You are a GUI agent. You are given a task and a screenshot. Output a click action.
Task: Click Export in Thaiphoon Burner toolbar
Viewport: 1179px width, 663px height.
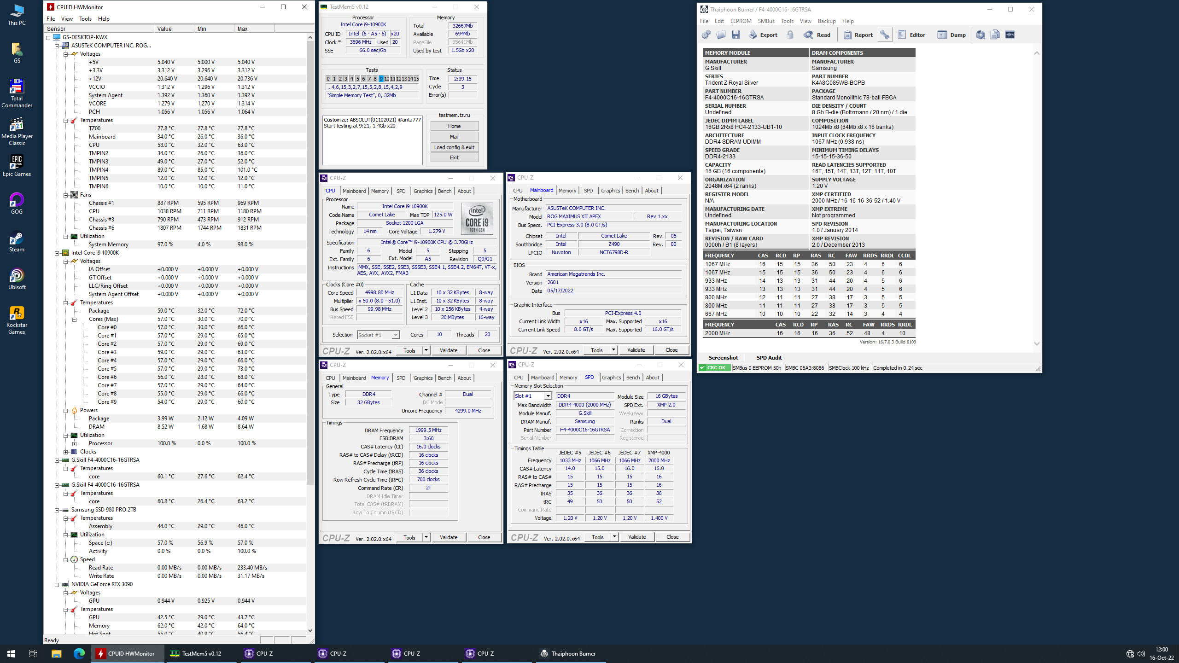[763, 35]
